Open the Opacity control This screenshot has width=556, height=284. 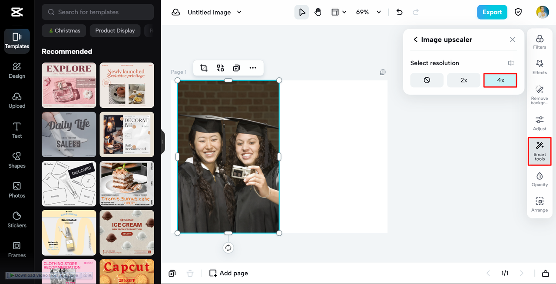(x=539, y=179)
